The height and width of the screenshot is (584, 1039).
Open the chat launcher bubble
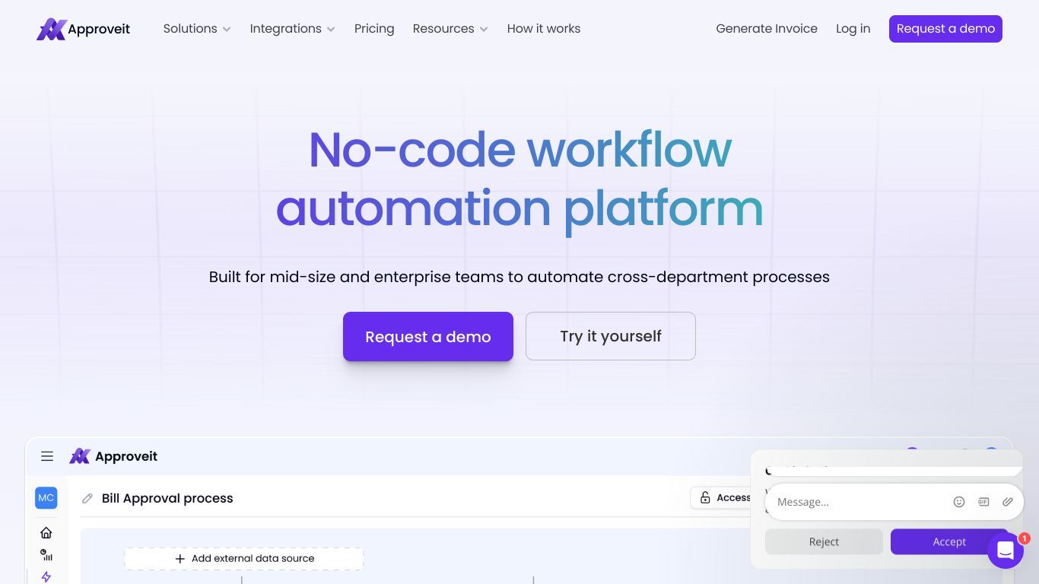[x=1006, y=551]
